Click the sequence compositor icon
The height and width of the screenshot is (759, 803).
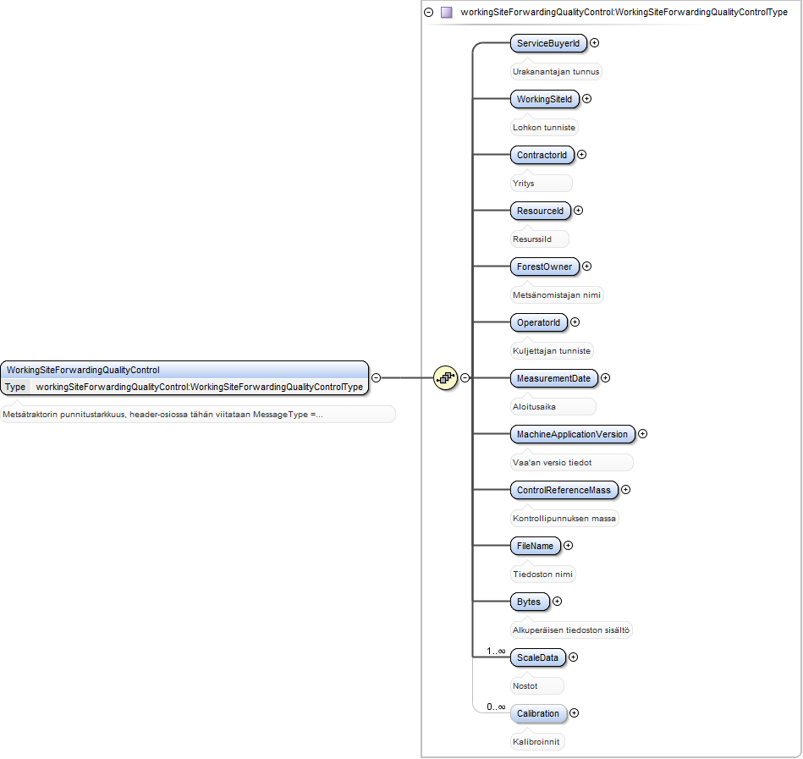pos(445,378)
